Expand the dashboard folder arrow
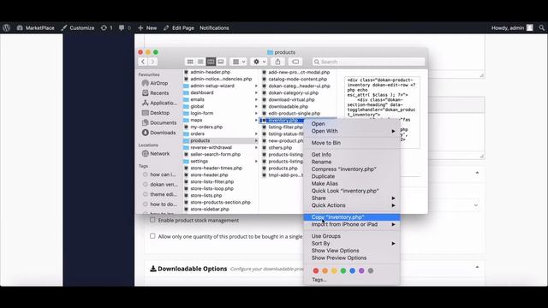The width and height of the screenshot is (548, 308). pyautogui.click(x=256, y=93)
